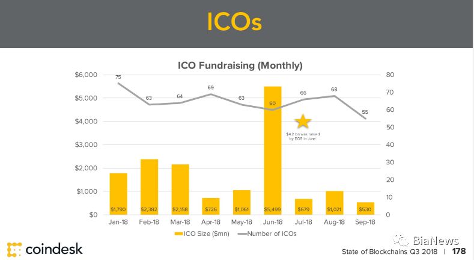
Task: Select the Mar-18 bar showing $2,158
Action: click(180, 189)
